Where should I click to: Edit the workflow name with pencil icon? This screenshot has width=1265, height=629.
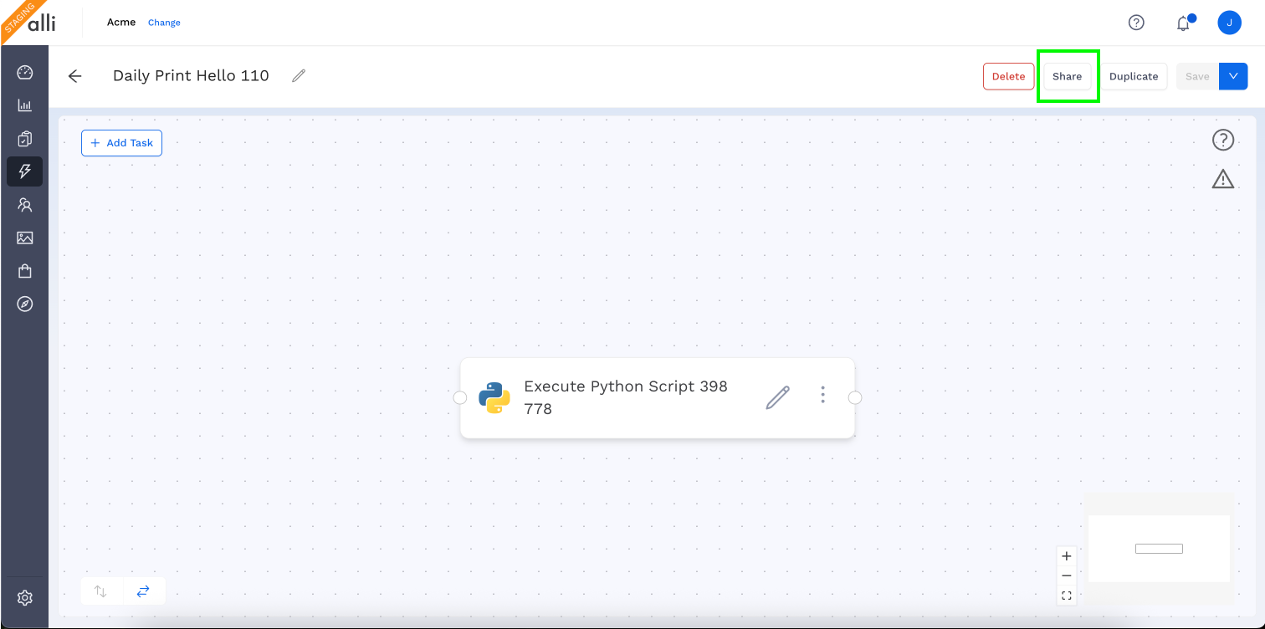299,76
